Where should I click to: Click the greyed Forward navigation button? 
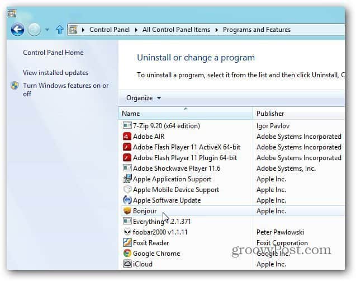pos(34,29)
